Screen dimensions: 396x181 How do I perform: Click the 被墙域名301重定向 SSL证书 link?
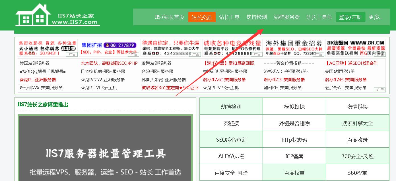pyautogui.click(x=170, y=88)
